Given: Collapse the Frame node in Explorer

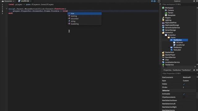Looking at the screenshot, I should tap(166, 38).
